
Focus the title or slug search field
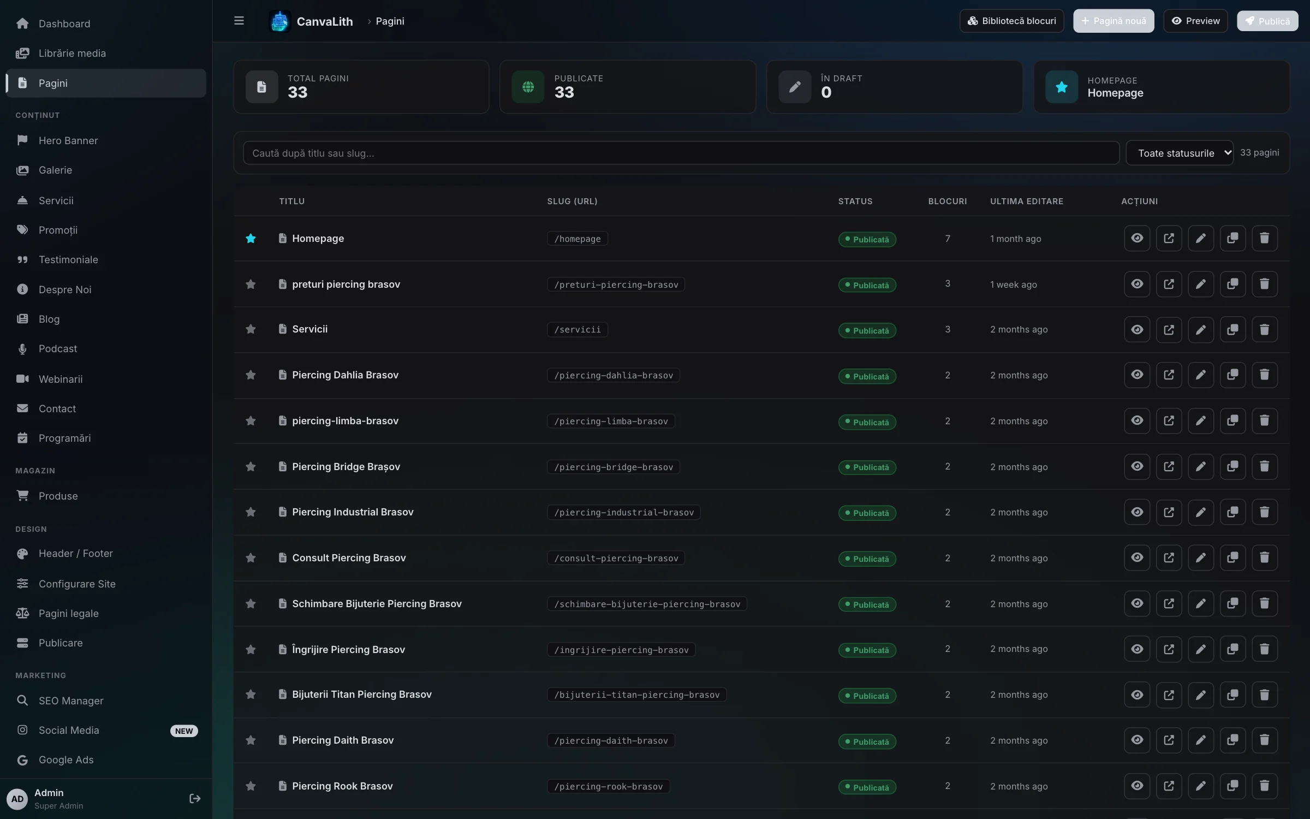tap(681, 153)
